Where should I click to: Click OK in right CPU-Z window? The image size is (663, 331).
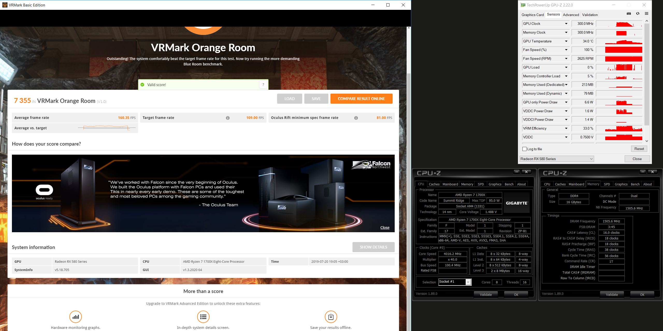click(642, 295)
